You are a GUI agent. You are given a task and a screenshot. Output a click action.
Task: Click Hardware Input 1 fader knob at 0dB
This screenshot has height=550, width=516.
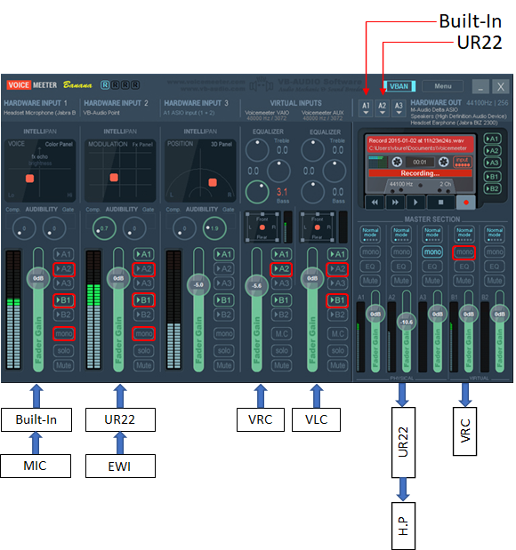pos(38,278)
